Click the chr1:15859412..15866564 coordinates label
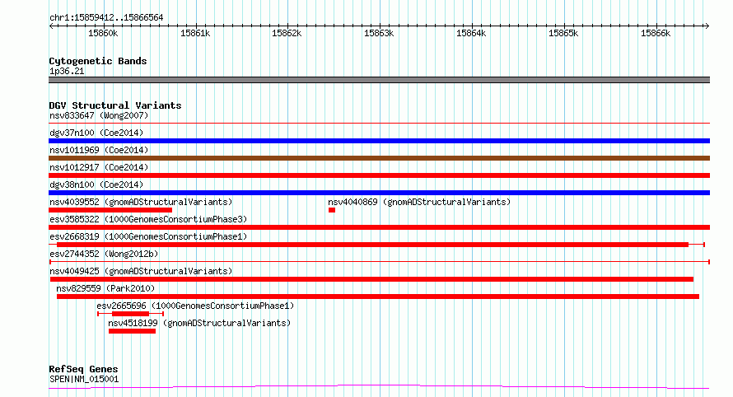 click(x=106, y=18)
